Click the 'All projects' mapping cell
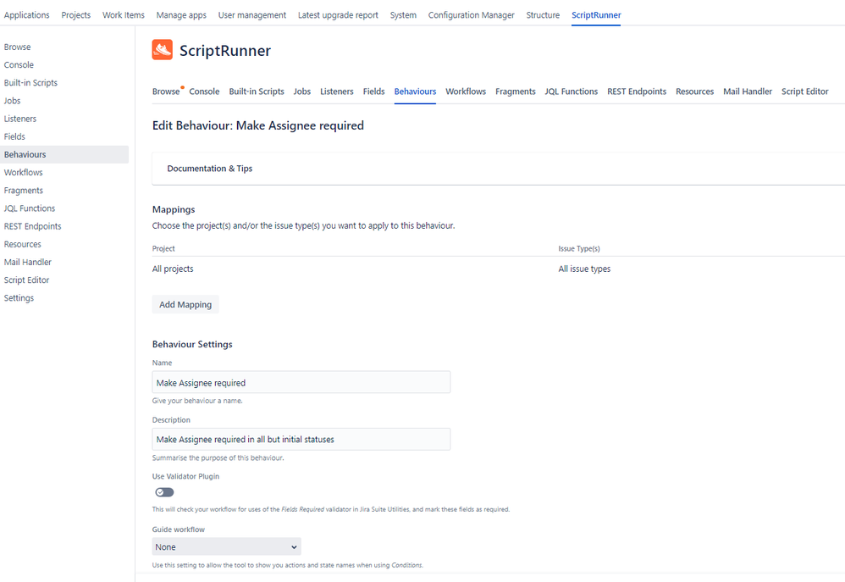This screenshot has height=582, width=845. pyautogui.click(x=173, y=269)
